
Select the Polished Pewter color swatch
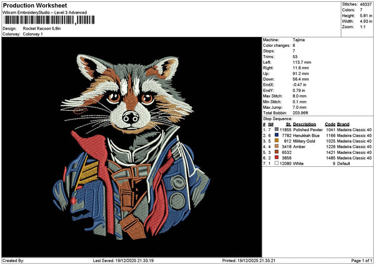(x=276, y=129)
